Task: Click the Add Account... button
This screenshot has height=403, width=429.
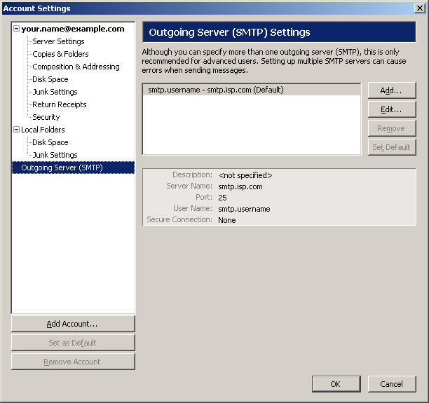Action: [72, 324]
